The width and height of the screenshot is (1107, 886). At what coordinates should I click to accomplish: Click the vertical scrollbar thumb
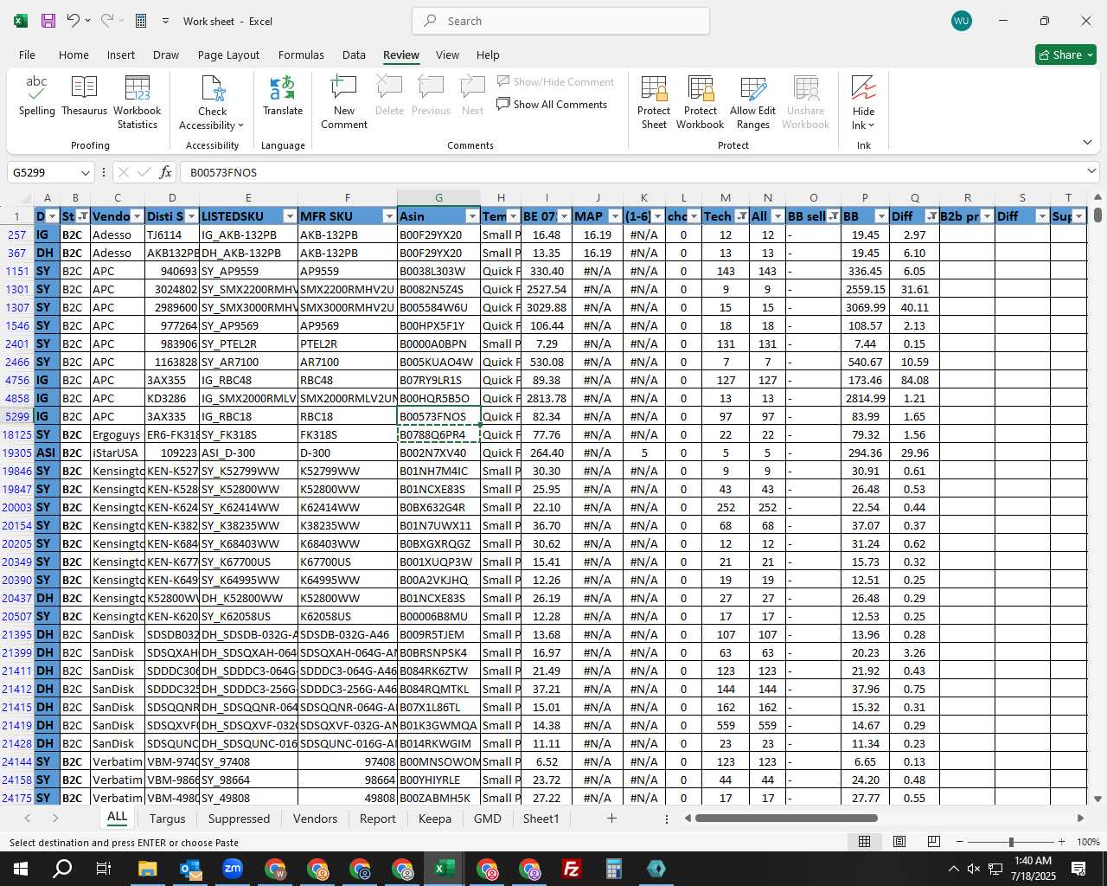[1097, 215]
